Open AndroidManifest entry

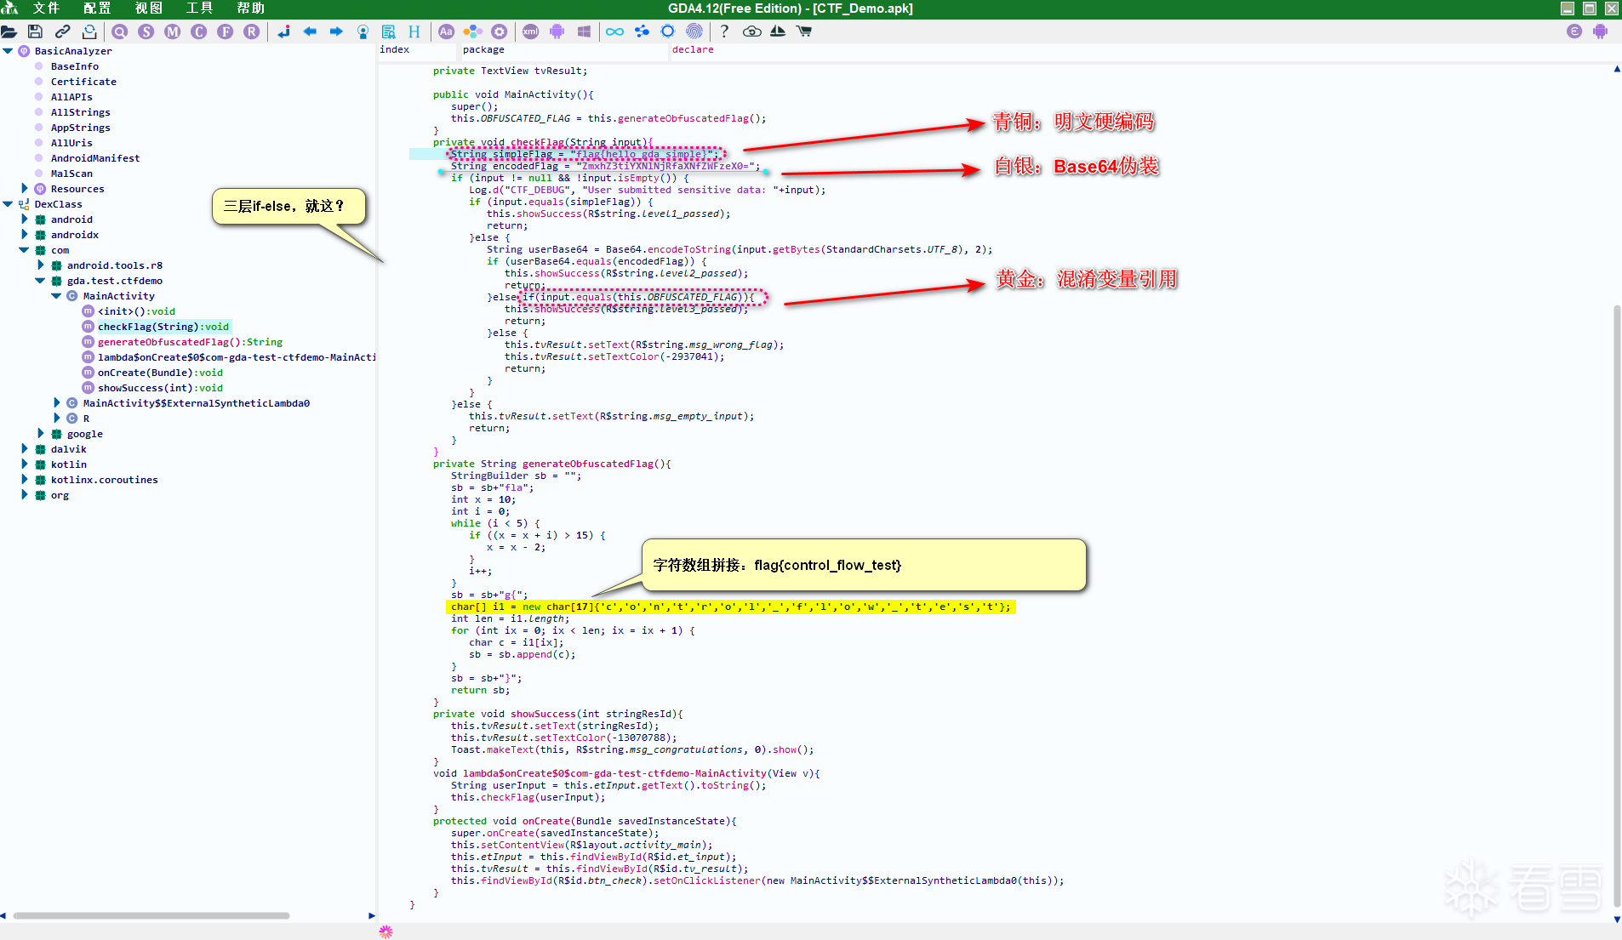[x=94, y=158]
